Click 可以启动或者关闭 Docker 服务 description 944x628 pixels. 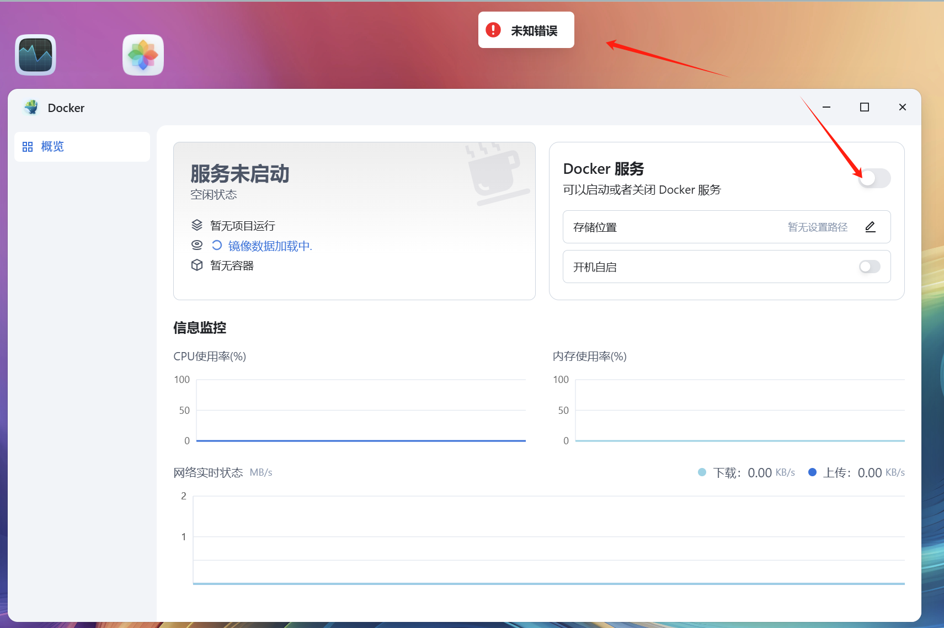(x=642, y=190)
